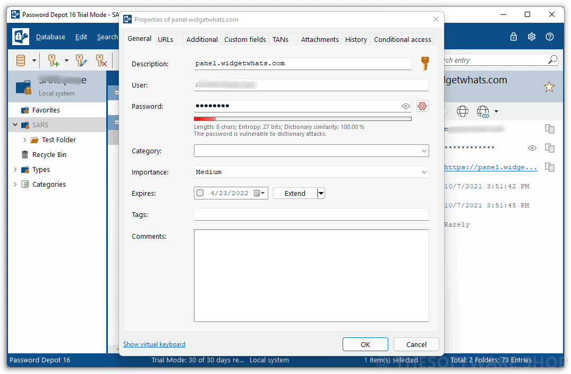Close the Properties dialog with the X

[436, 19]
